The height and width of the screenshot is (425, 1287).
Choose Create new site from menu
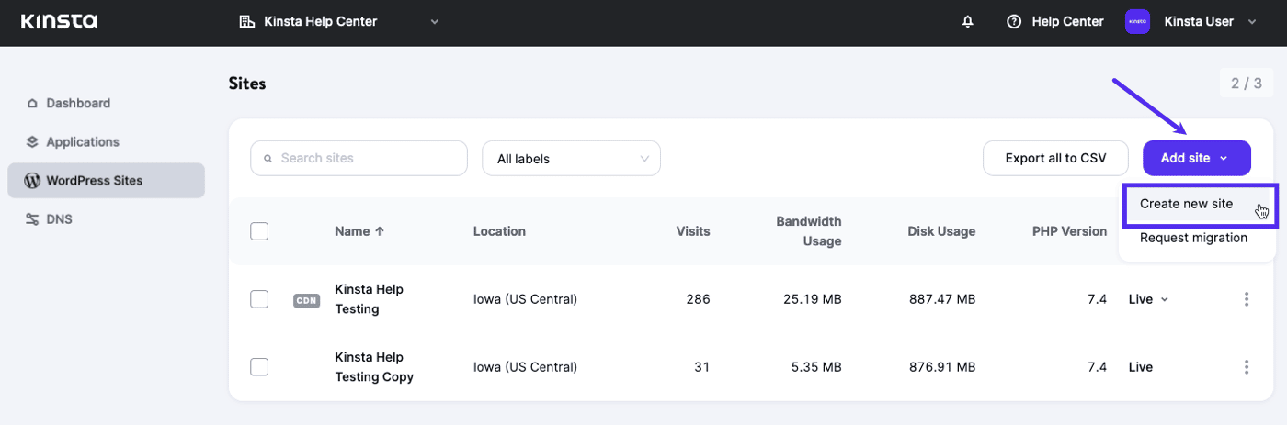(1186, 204)
